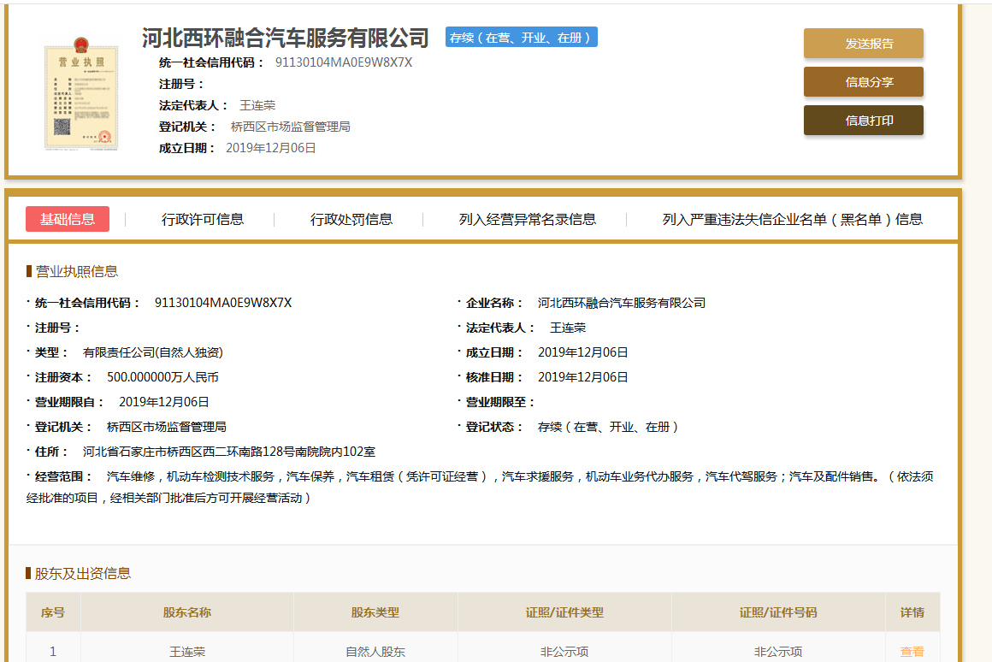Image resolution: width=992 pixels, height=662 pixels.
Task: Open the business license thumbnail image
Action: 81,94
